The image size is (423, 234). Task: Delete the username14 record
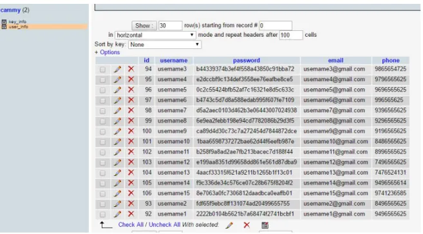coord(131,182)
